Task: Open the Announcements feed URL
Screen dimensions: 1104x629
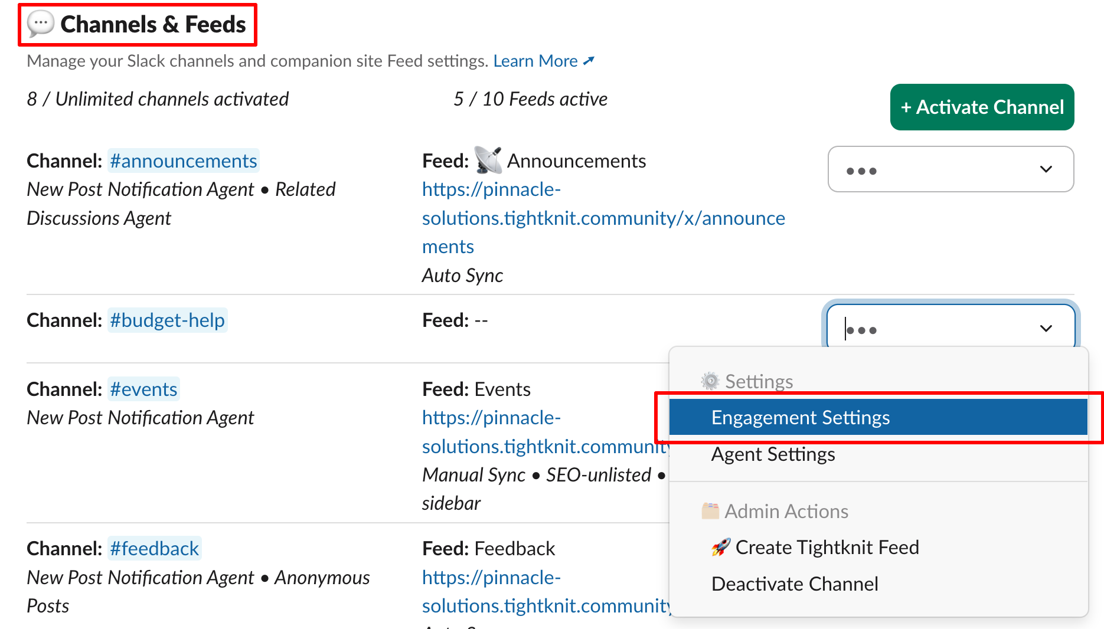Action: (603, 218)
